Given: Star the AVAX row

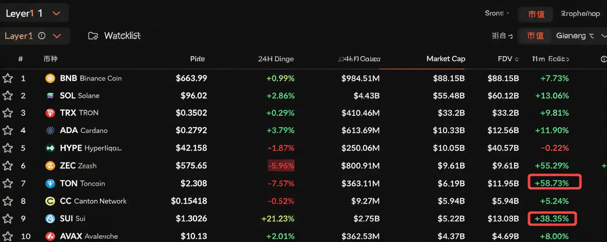Looking at the screenshot, I should click(7, 236).
